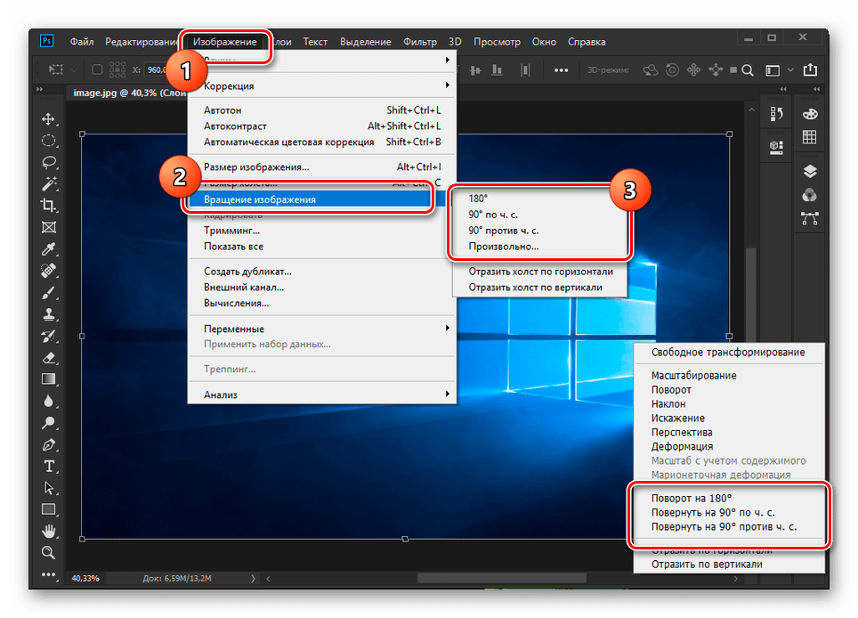This screenshot has width=858, height=618.
Task: Select the Magic Wand tool
Action: point(49,184)
